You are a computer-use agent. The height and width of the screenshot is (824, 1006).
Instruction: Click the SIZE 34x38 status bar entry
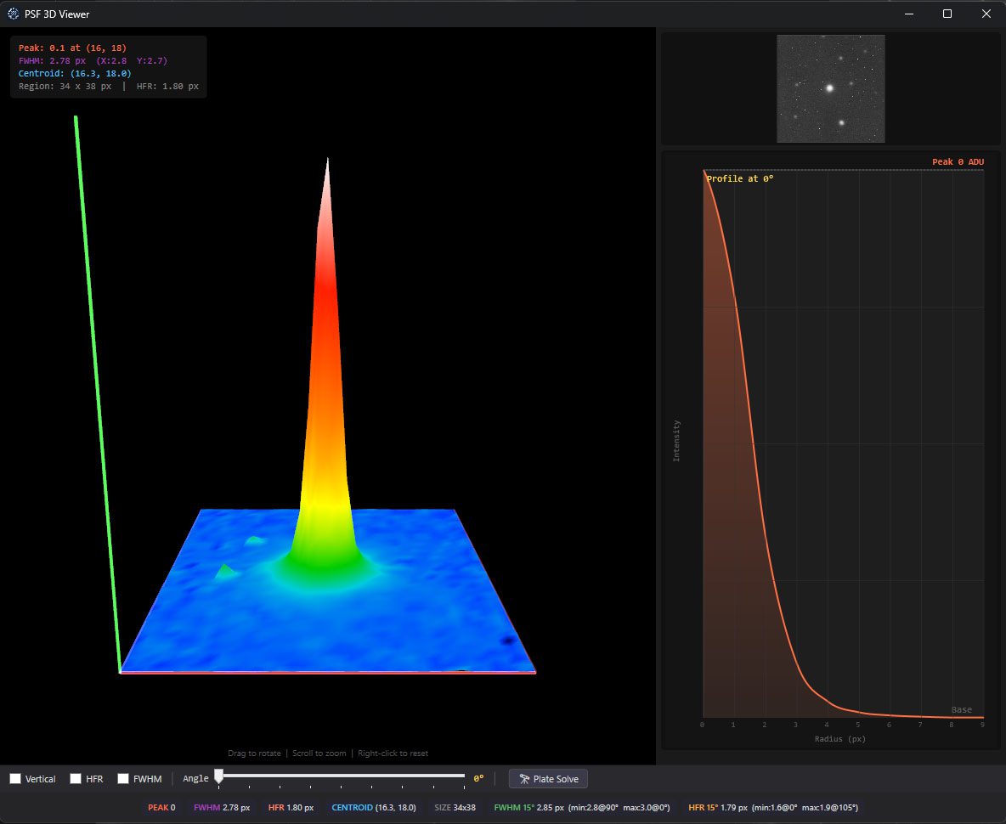[x=455, y=808]
